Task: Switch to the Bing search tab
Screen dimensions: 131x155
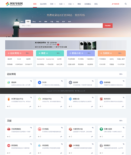Action: 34,21
